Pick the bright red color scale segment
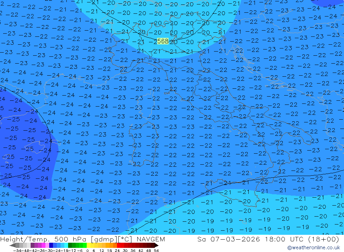Screen dimensions: 344x252 point(119,245)
